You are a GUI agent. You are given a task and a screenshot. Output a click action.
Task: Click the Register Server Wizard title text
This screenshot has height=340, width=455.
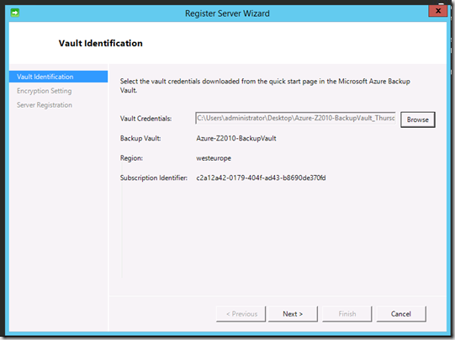coord(227,13)
